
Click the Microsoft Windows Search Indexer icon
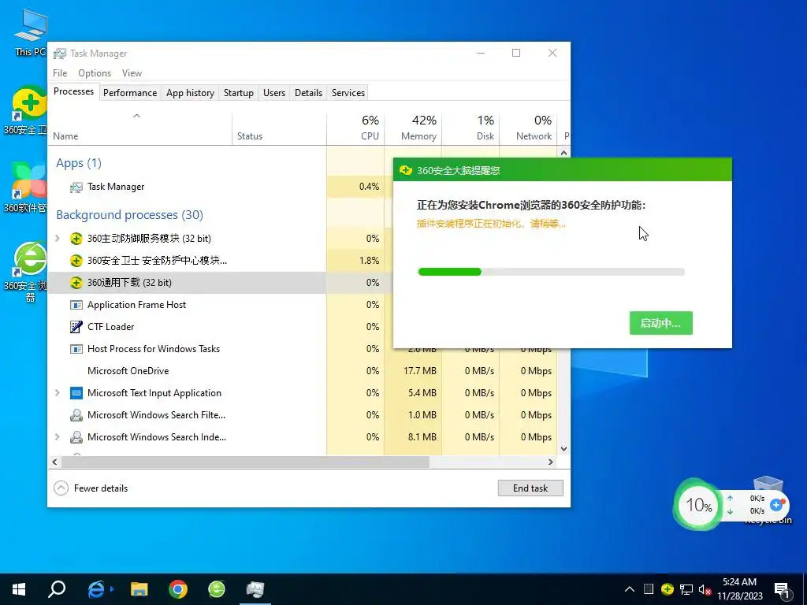pos(76,436)
